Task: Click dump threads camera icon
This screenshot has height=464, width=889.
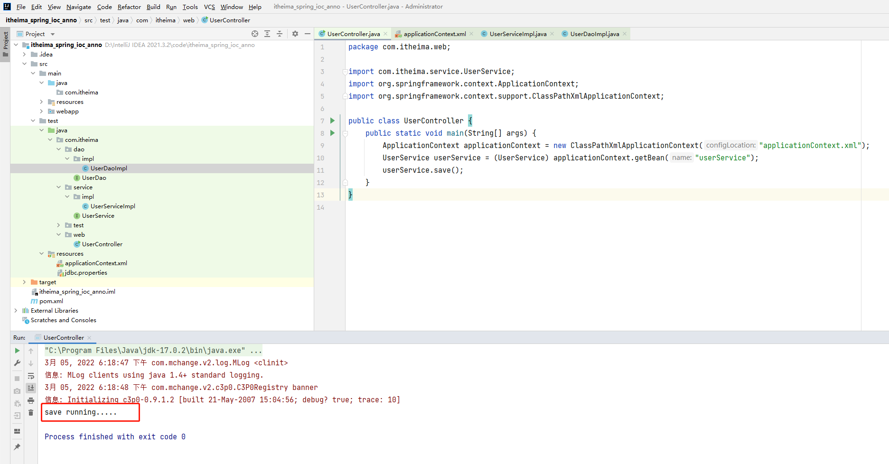Action: pos(17,391)
